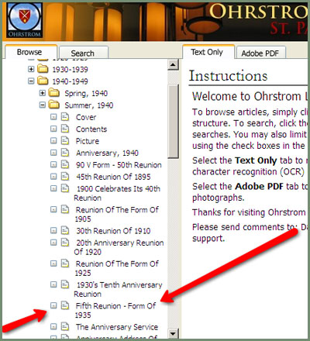Select the 1940-1949 folder label
This screenshot has width=310, height=341.
[x=71, y=81]
